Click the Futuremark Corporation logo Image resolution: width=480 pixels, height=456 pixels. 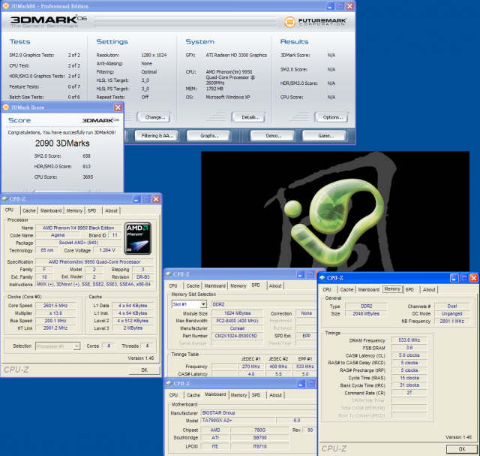pos(315,22)
